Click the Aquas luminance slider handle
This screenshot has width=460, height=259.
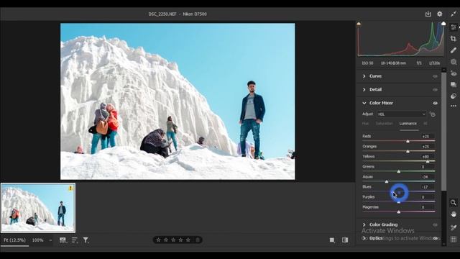pos(387,181)
